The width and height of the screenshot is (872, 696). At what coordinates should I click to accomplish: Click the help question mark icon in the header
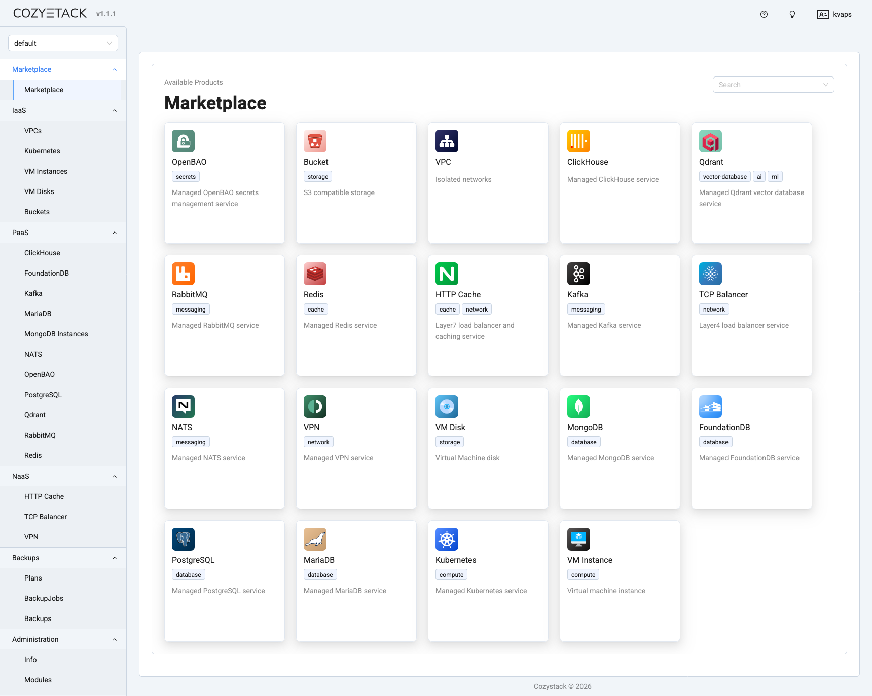pyautogui.click(x=764, y=14)
